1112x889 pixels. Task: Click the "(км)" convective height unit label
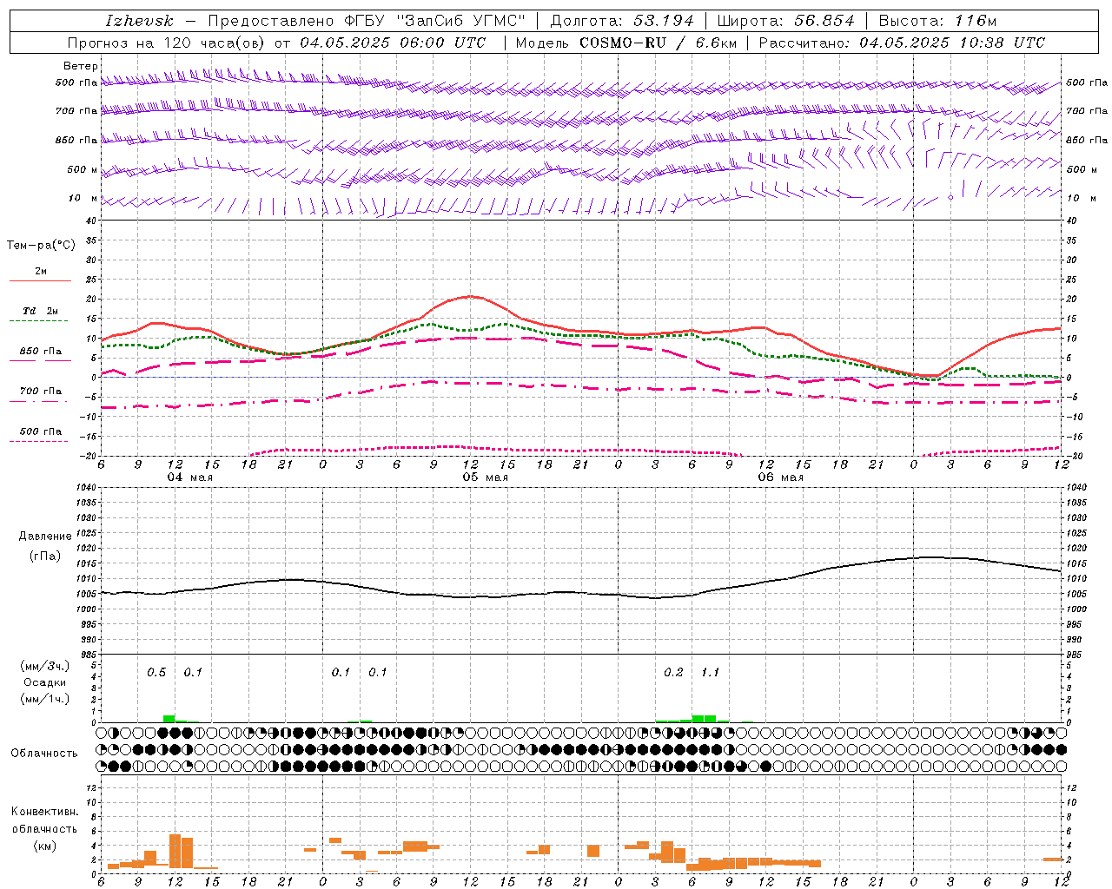tap(44, 846)
